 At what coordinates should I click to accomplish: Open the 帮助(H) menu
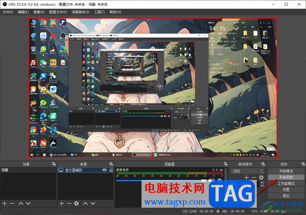coord(115,12)
